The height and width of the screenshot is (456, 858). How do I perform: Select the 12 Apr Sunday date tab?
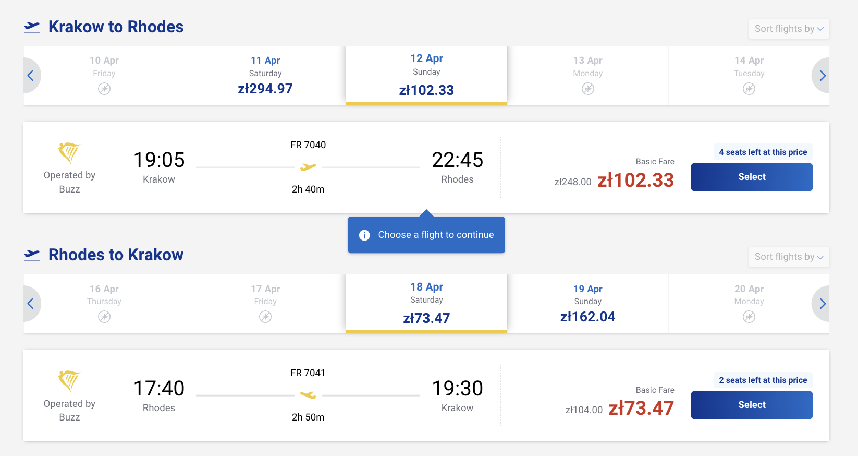pyautogui.click(x=426, y=76)
